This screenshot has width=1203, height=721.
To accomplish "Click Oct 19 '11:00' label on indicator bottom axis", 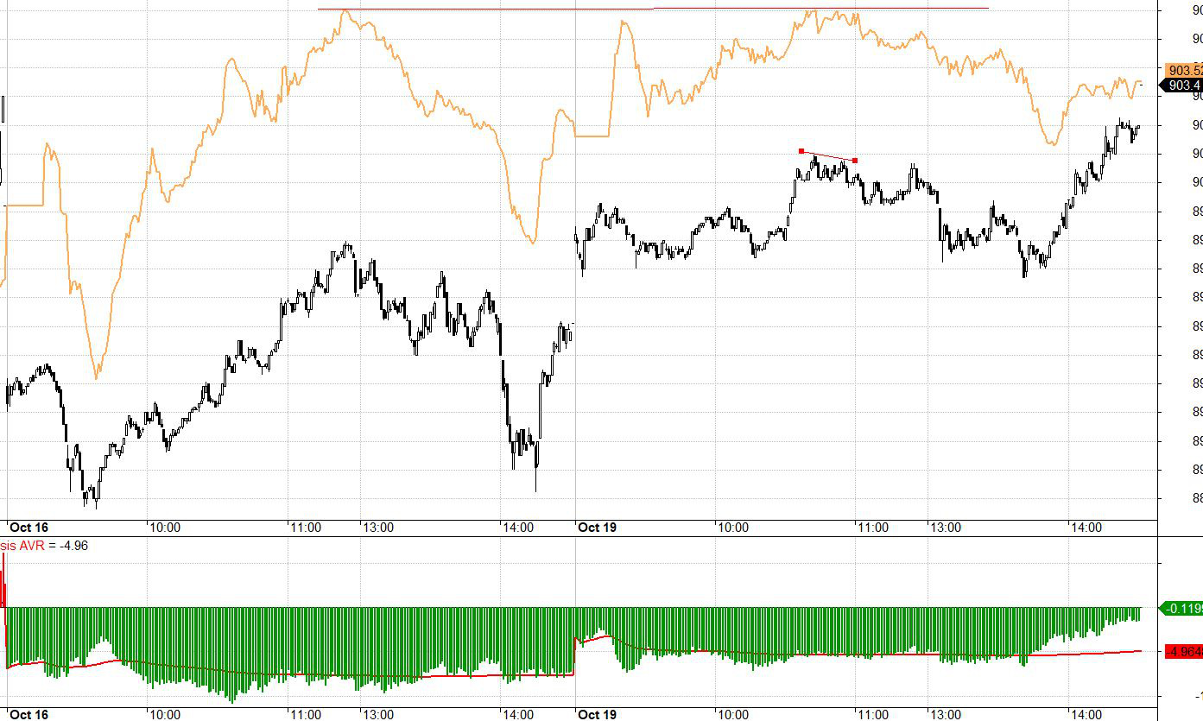I will [872, 715].
